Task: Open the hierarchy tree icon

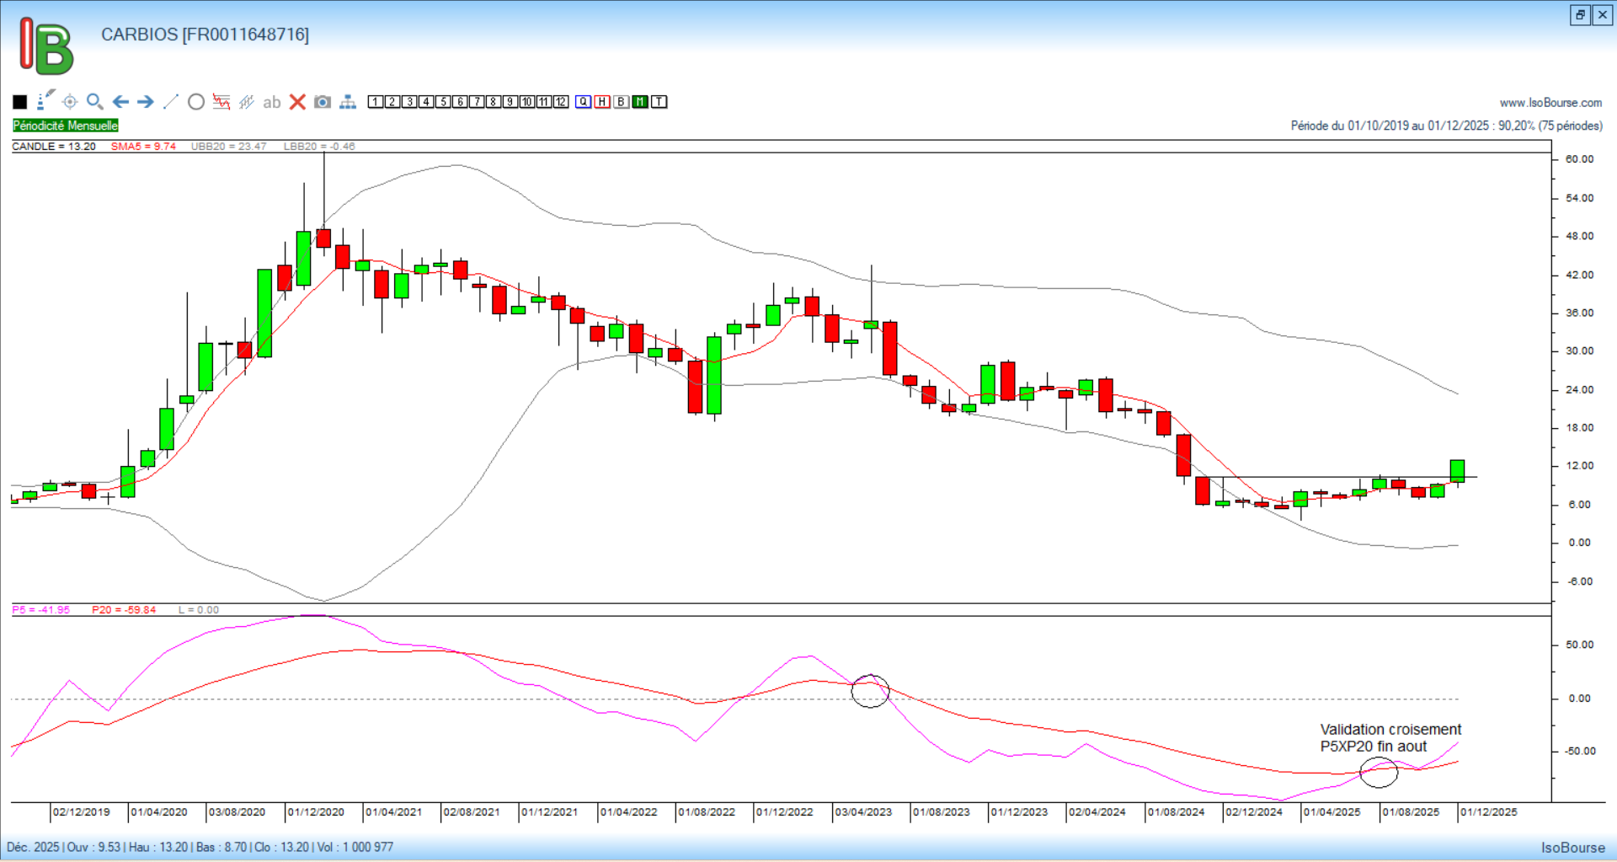Action: [x=348, y=102]
